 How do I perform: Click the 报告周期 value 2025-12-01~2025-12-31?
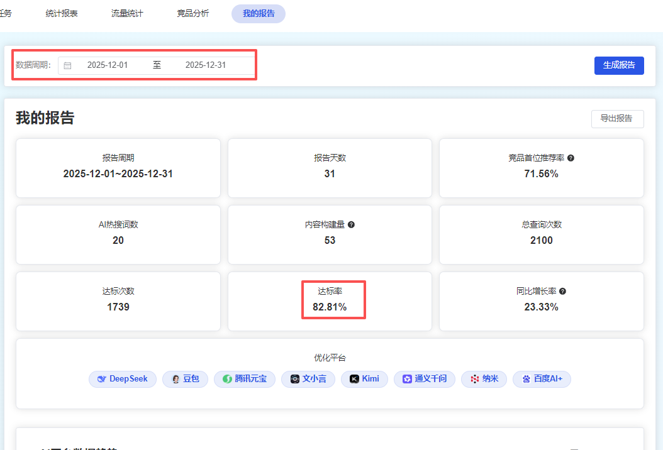[118, 173]
